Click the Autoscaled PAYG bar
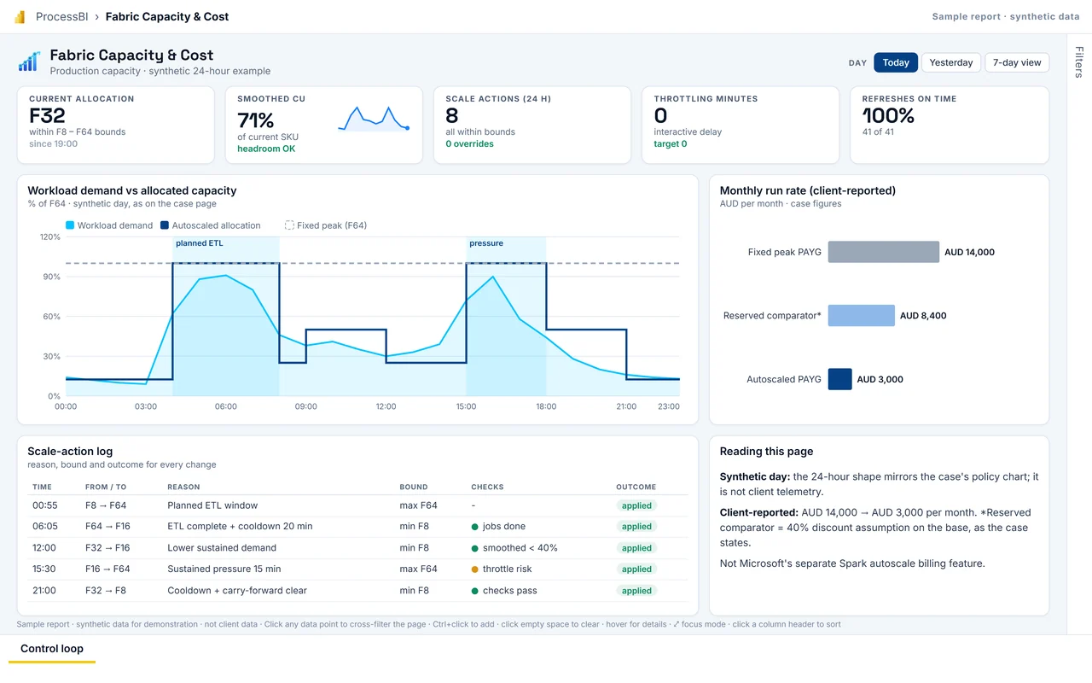 [x=840, y=379]
